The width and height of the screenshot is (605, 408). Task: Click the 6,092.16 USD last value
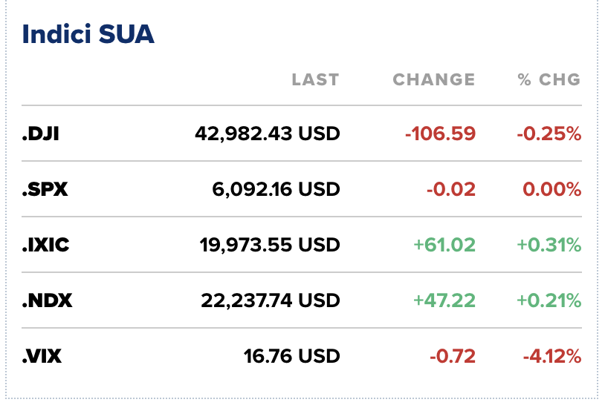[276, 189]
